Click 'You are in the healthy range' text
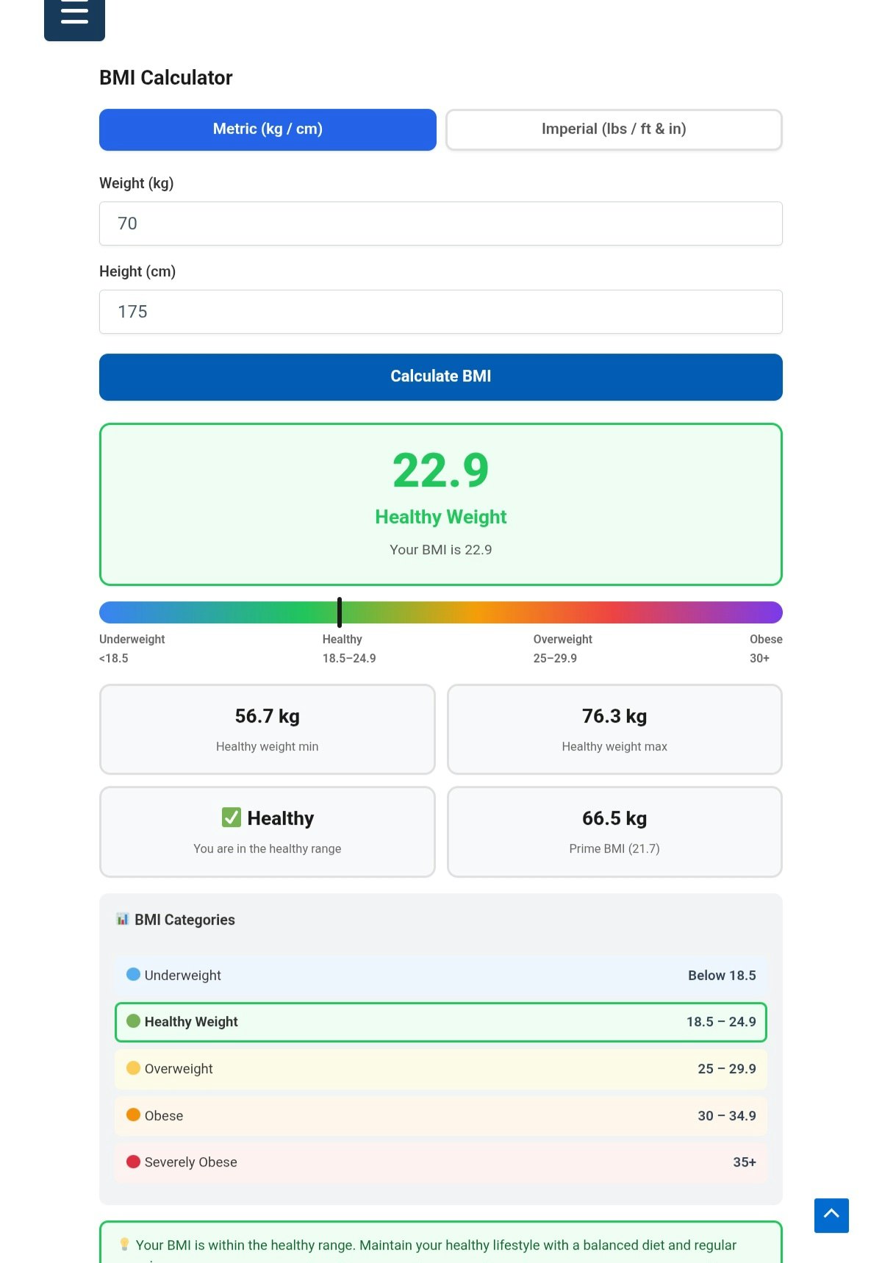This screenshot has width=882, height=1263. click(268, 848)
